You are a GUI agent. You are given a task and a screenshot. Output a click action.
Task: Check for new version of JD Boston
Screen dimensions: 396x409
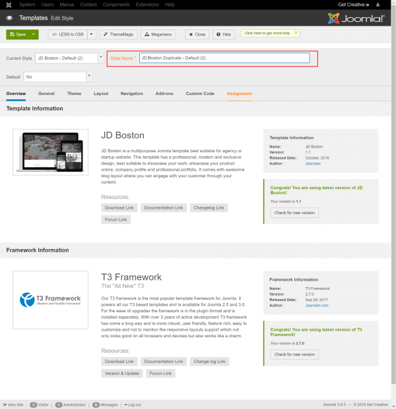pyautogui.click(x=294, y=213)
